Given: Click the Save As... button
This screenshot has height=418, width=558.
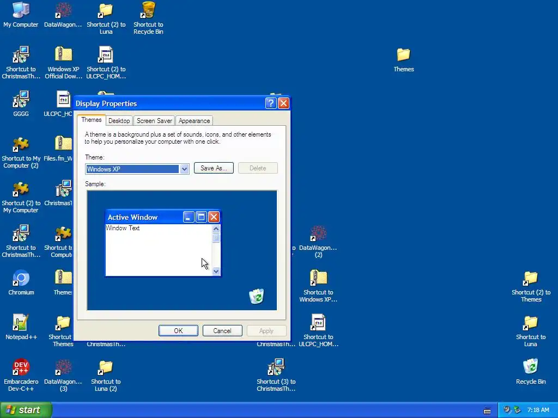Looking at the screenshot, I should click(214, 168).
